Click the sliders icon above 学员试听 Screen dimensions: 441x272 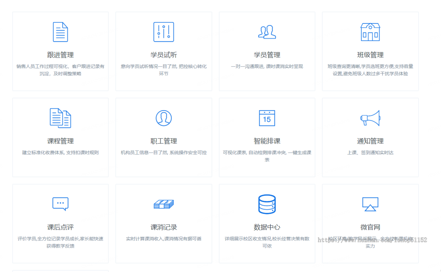coord(164,32)
